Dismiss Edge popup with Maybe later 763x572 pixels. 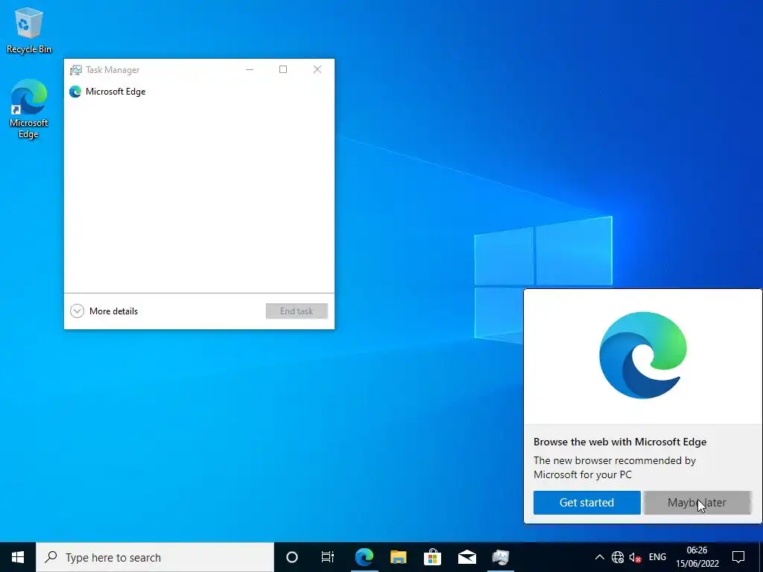pos(697,503)
